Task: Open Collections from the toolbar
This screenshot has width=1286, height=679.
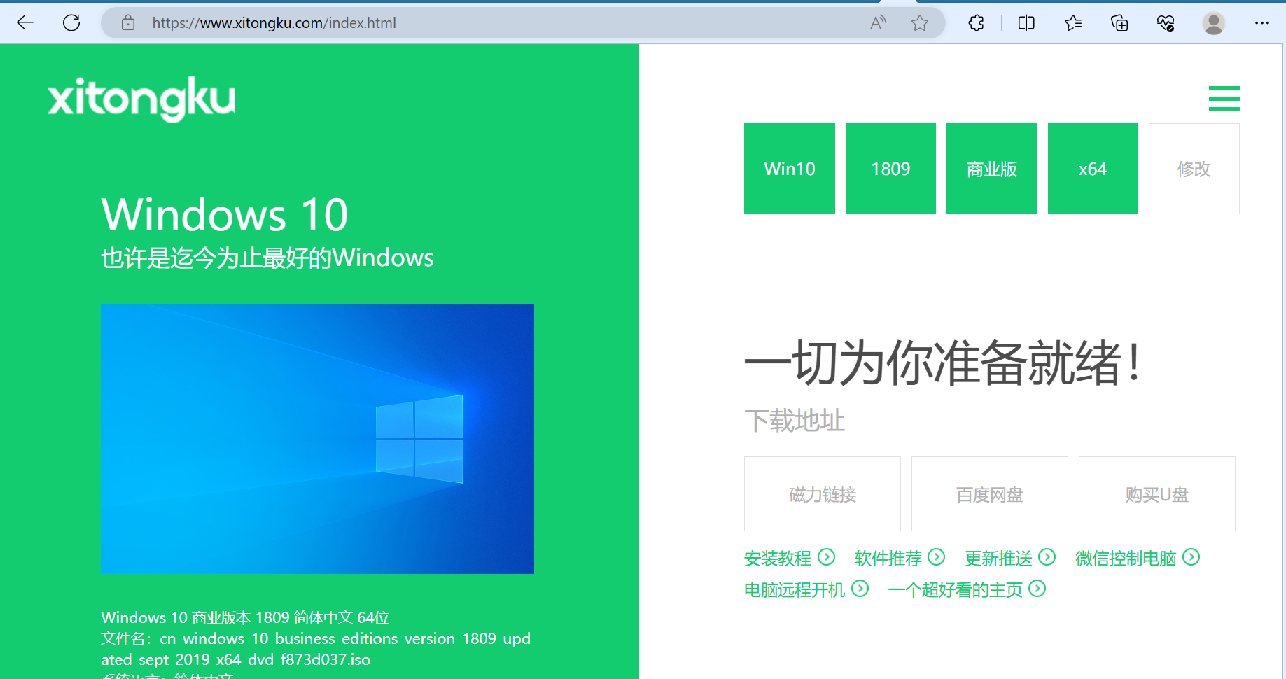Action: click(1119, 22)
